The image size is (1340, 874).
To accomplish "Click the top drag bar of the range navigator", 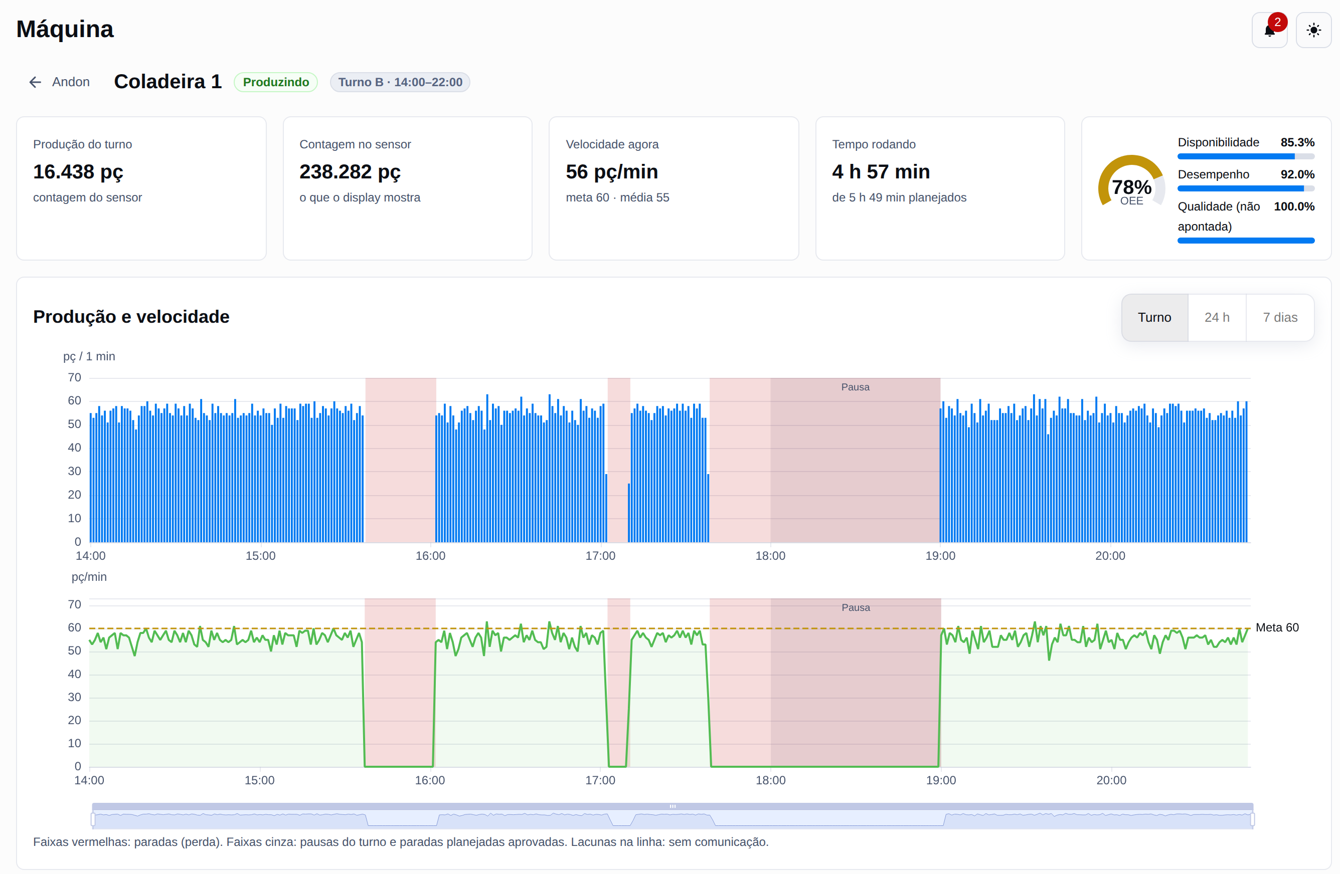I will click(672, 806).
